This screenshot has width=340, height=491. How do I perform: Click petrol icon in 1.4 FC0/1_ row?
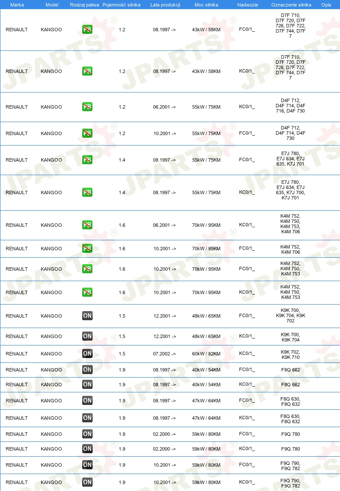tap(87, 160)
